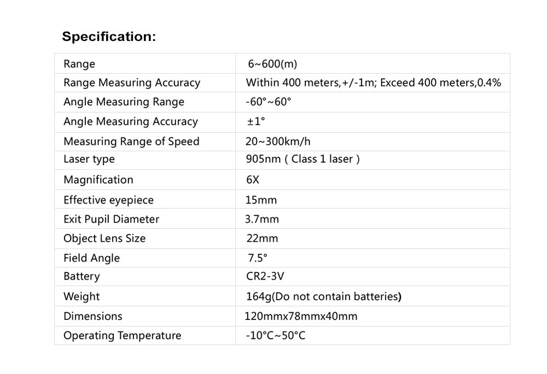Select the "CR2-3V" battery value
Viewport: 547px width, 374px height.
[x=265, y=276]
